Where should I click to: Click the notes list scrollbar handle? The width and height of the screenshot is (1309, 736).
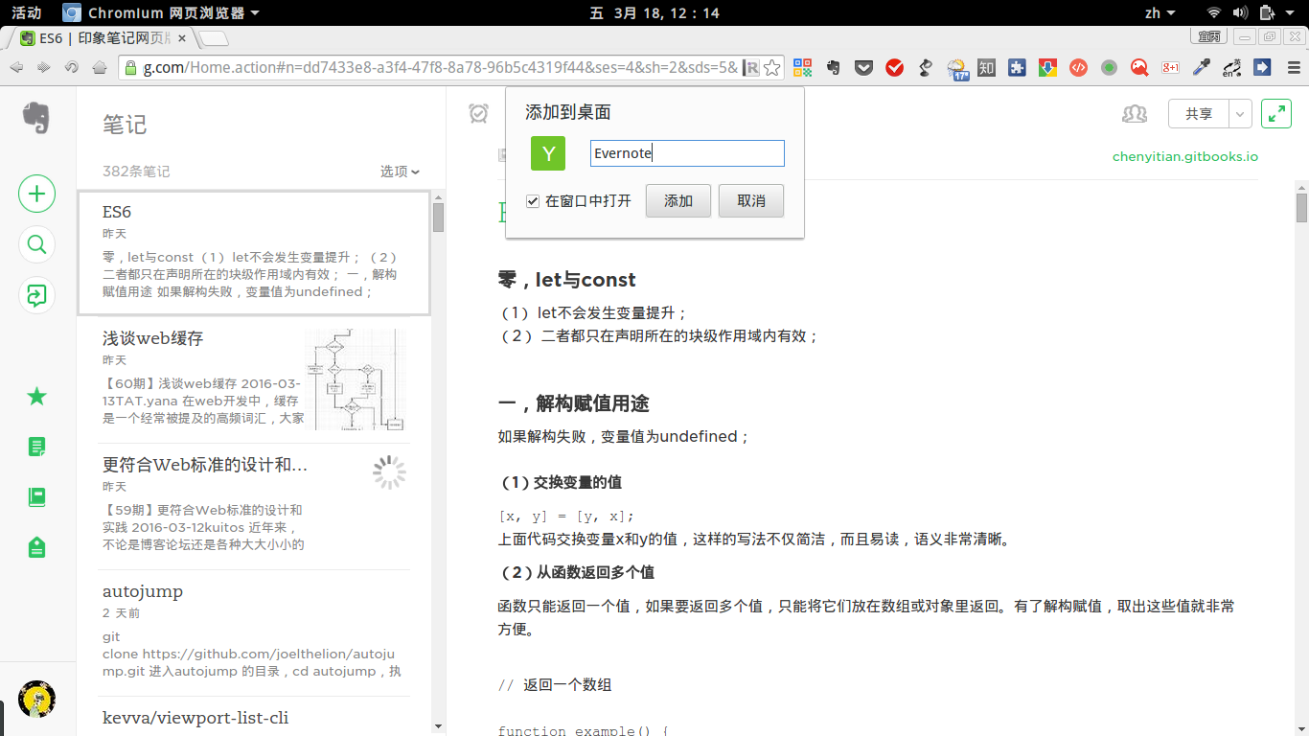(x=438, y=218)
